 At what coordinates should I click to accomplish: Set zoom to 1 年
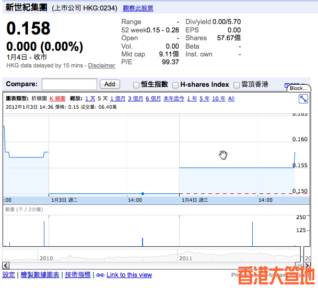click(192, 99)
